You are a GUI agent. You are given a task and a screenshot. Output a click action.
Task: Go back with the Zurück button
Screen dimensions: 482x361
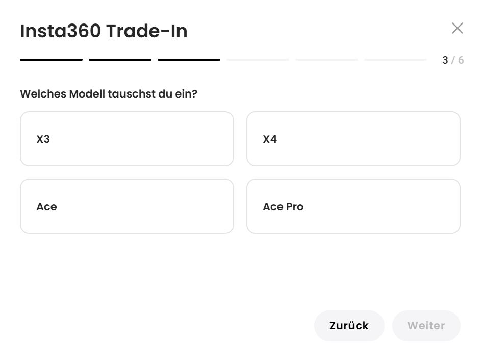coord(349,326)
